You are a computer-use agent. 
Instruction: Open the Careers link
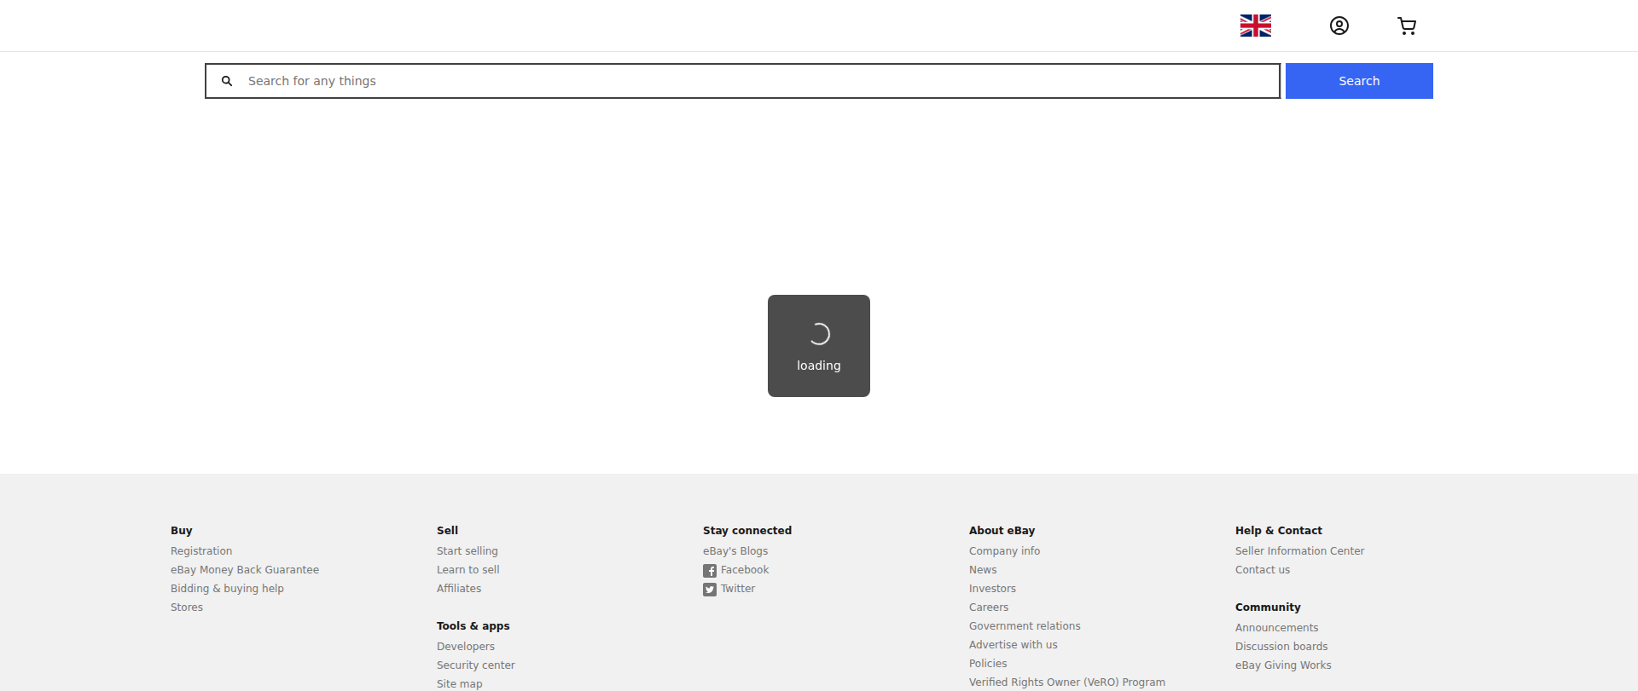pos(989,608)
